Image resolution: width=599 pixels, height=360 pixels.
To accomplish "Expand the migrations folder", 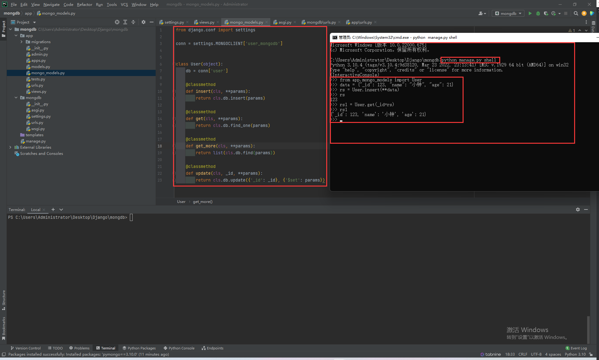I will [x=21, y=42].
